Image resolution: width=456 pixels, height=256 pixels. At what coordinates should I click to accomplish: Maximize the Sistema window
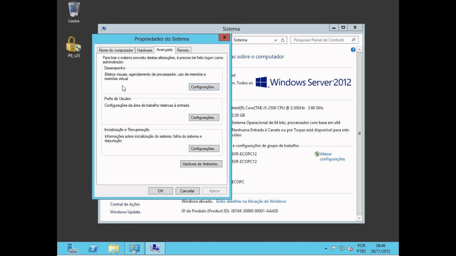pyautogui.click(x=343, y=27)
